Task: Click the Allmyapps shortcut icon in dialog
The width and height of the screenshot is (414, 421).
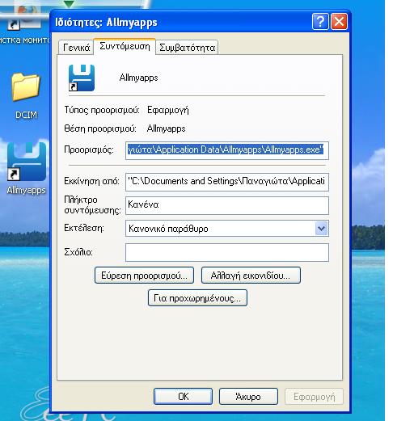Action: tap(82, 78)
